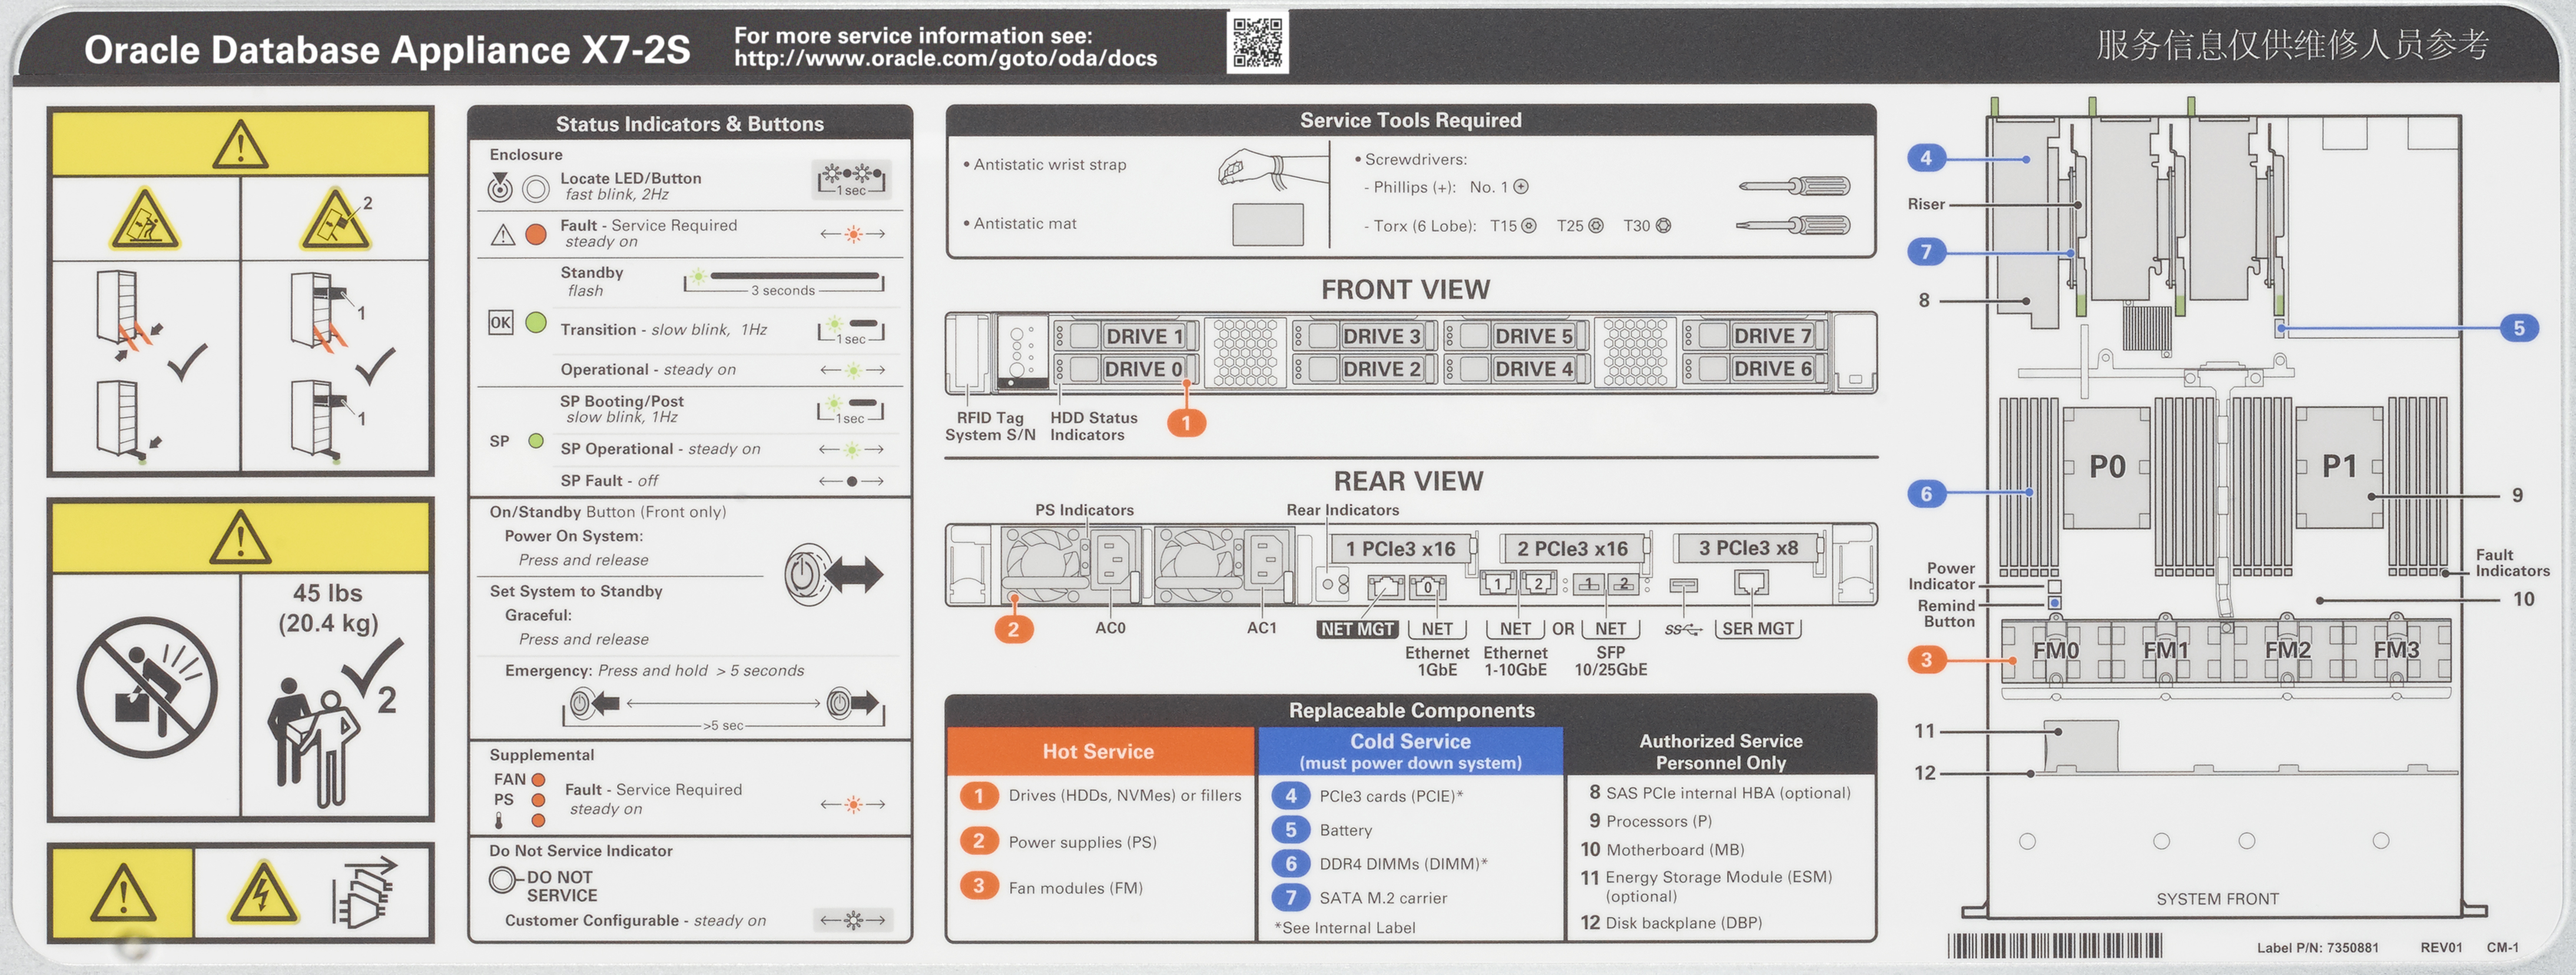Click the orange Fault service required LED
Image resolution: width=2576 pixels, height=975 pixels.
[x=536, y=235]
